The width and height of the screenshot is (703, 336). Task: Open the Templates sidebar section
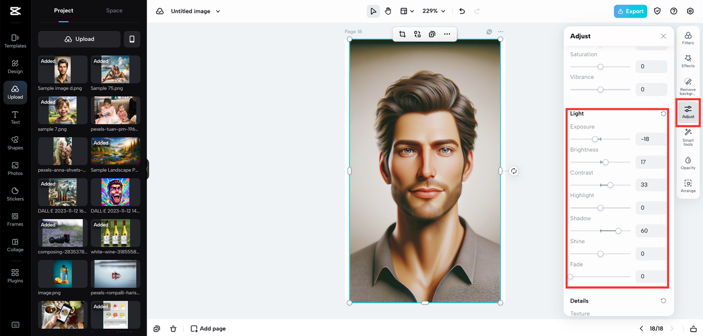15,41
